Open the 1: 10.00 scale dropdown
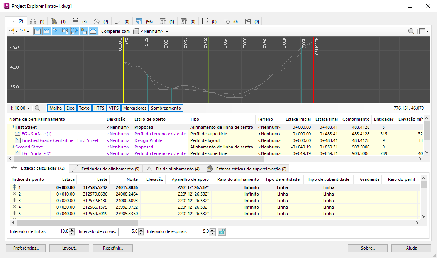437x258 pixels. 20,108
